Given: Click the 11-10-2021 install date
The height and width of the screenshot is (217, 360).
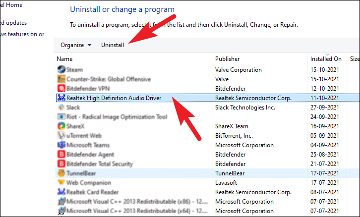Looking at the screenshot, I should point(325,98).
